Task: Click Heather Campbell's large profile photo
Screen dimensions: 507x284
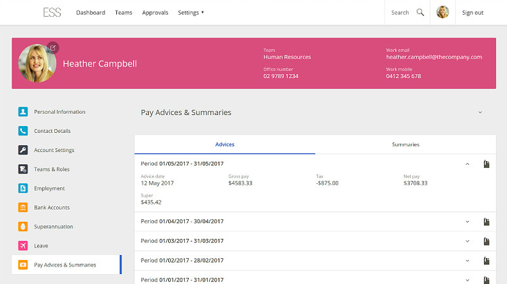Action: coord(37,63)
